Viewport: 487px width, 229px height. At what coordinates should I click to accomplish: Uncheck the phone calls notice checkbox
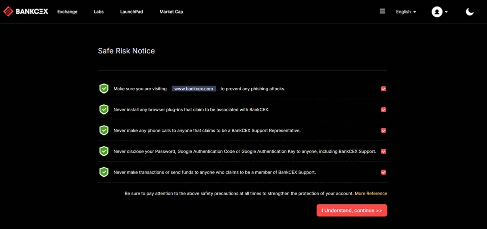[383, 131]
